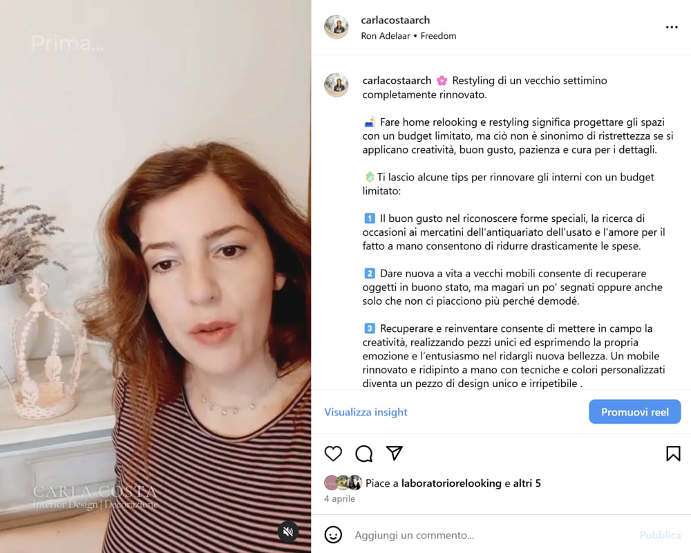The image size is (691, 553).
Task: Show the list of altri 5 likes
Action: (x=527, y=483)
